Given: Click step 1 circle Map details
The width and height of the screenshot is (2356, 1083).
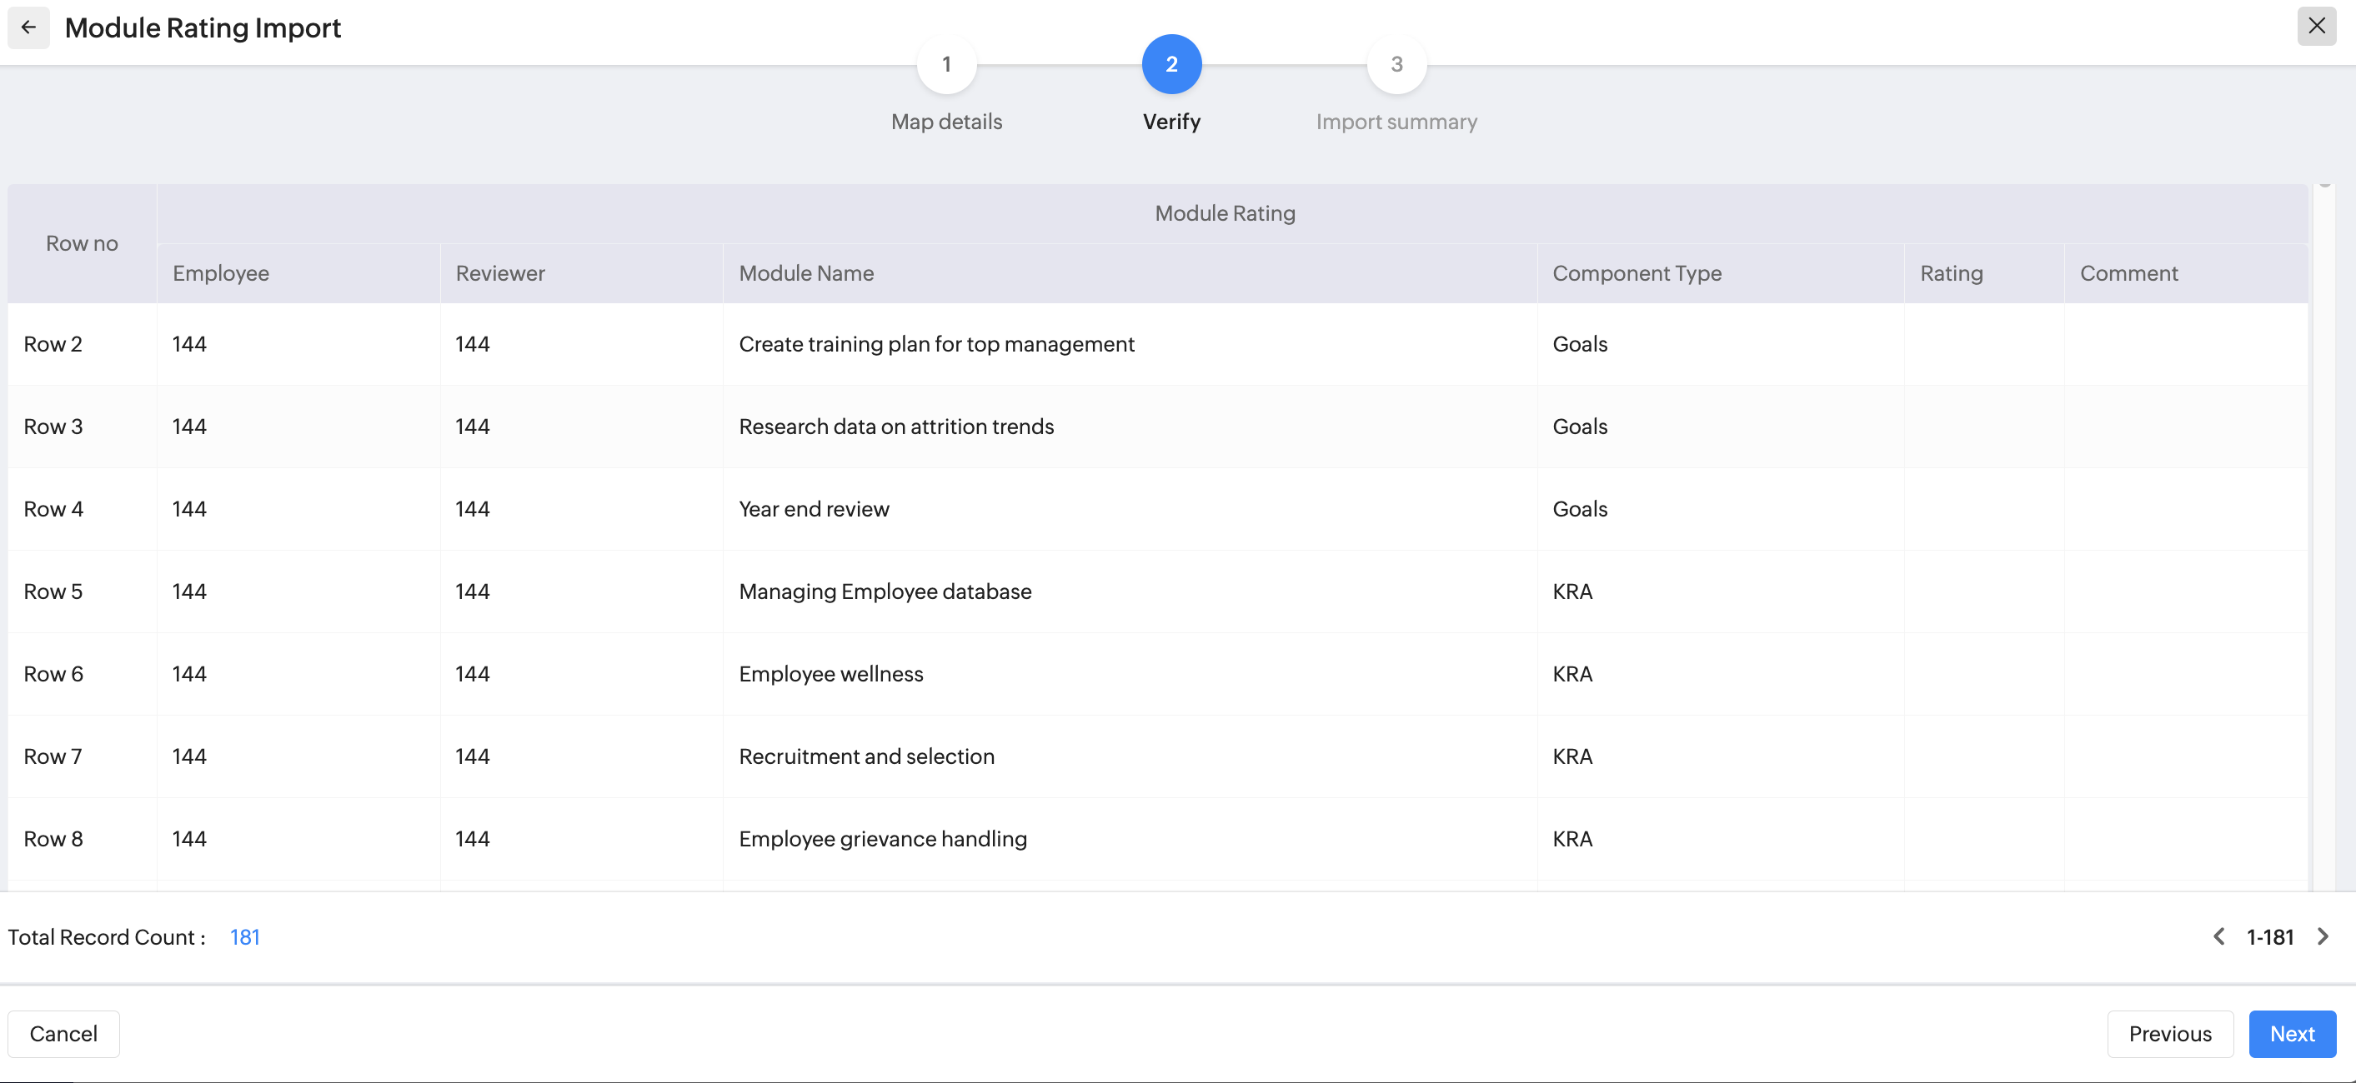Looking at the screenshot, I should (945, 65).
